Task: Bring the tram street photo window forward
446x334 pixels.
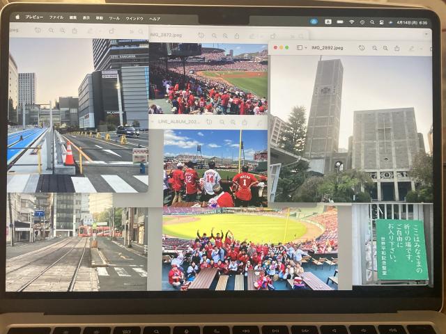Action: 76,242
